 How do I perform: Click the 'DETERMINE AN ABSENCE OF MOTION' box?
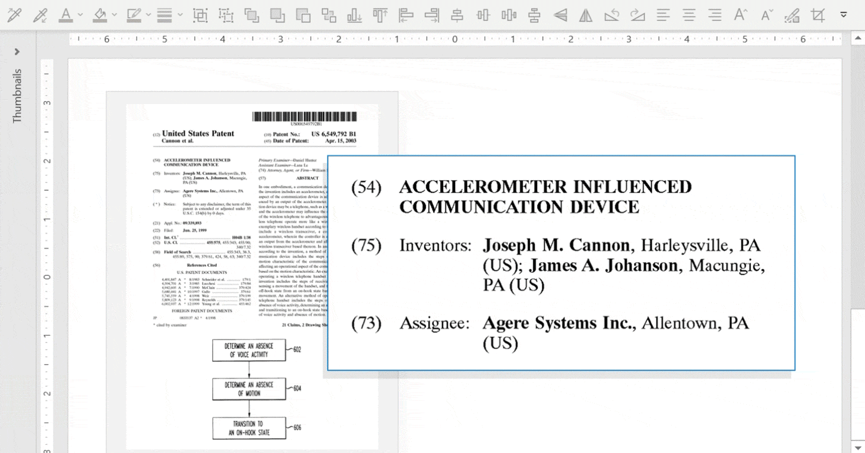pos(249,389)
